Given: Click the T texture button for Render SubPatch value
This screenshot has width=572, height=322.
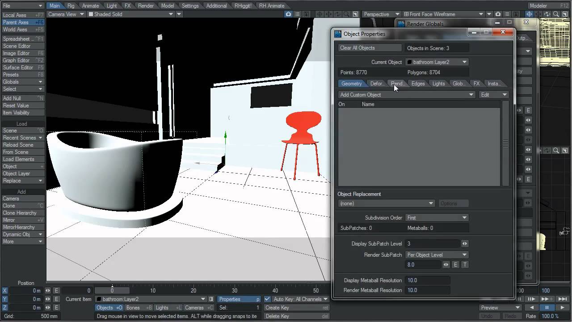Looking at the screenshot, I should 465,265.
